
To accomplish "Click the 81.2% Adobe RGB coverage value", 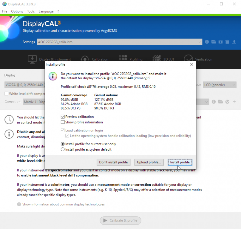I will tap(74, 104).
